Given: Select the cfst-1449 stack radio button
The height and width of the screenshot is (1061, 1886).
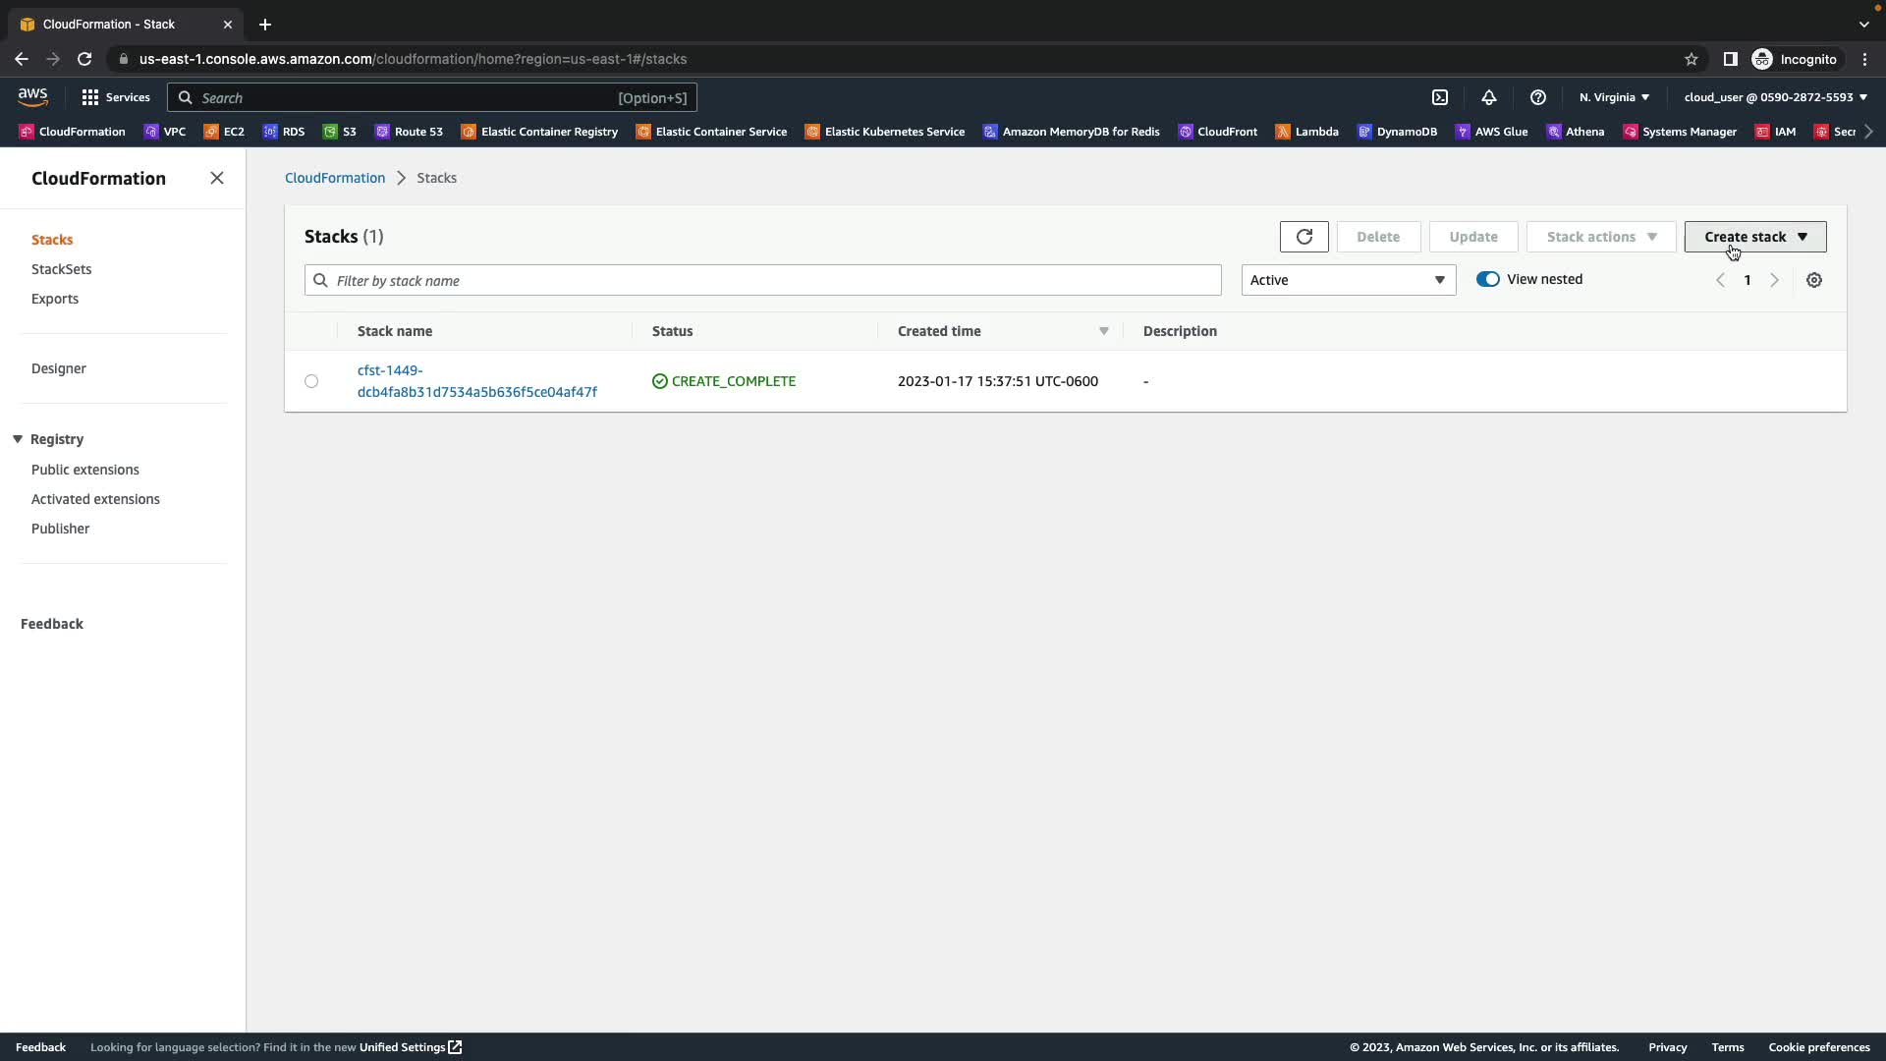Looking at the screenshot, I should pyautogui.click(x=311, y=381).
